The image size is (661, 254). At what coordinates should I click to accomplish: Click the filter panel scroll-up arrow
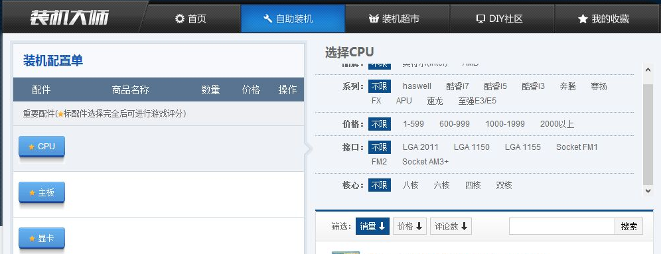[648, 70]
